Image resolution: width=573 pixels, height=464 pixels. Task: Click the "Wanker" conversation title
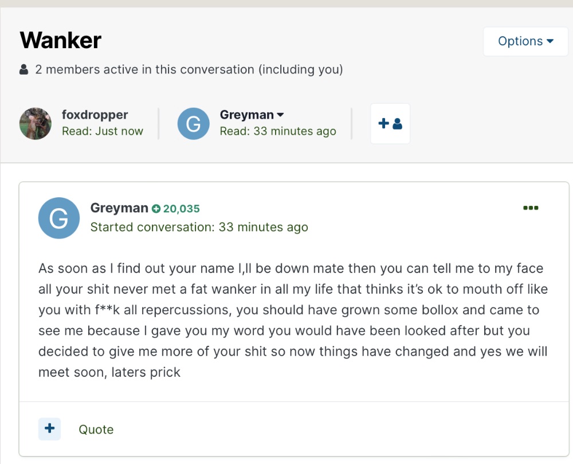tap(60, 40)
